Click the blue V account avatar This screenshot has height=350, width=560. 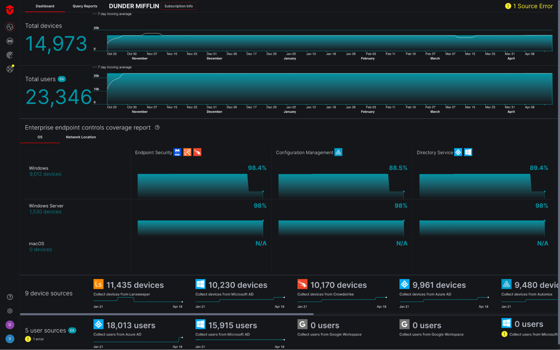point(10,339)
